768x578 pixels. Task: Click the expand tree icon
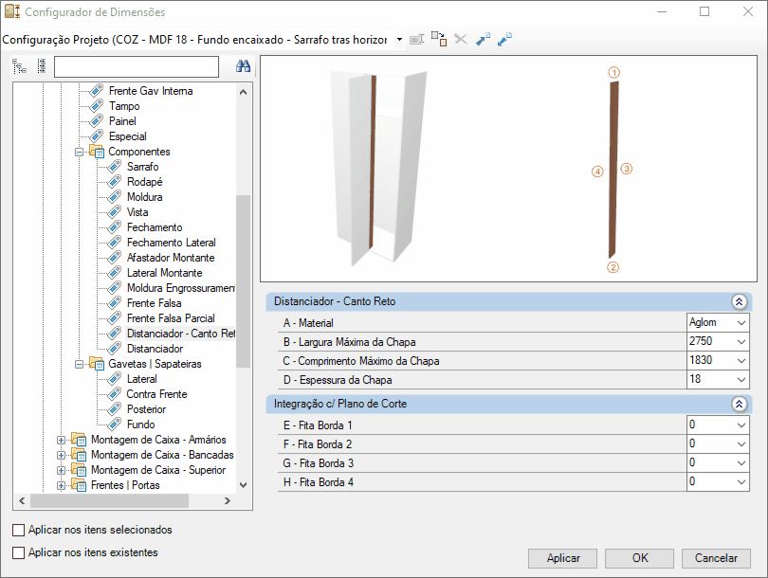click(x=20, y=66)
